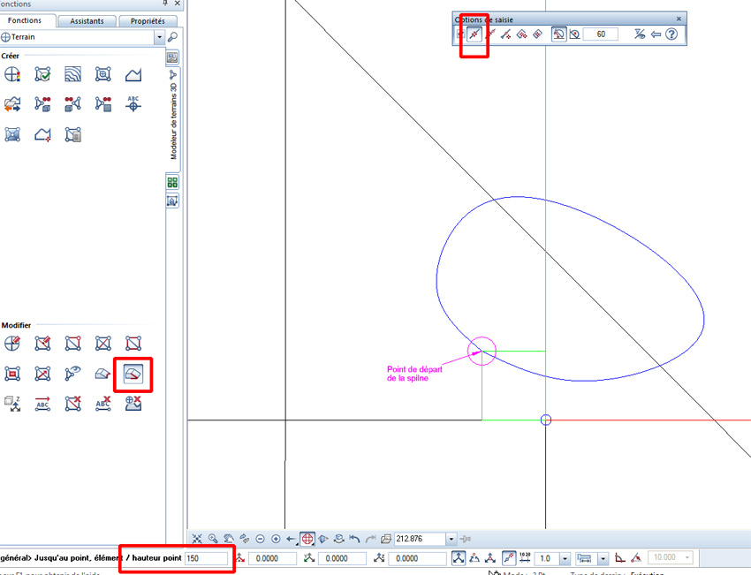The height and width of the screenshot is (575, 751).
Task: Select the modify terrain point pencil tool
Action: click(12, 344)
